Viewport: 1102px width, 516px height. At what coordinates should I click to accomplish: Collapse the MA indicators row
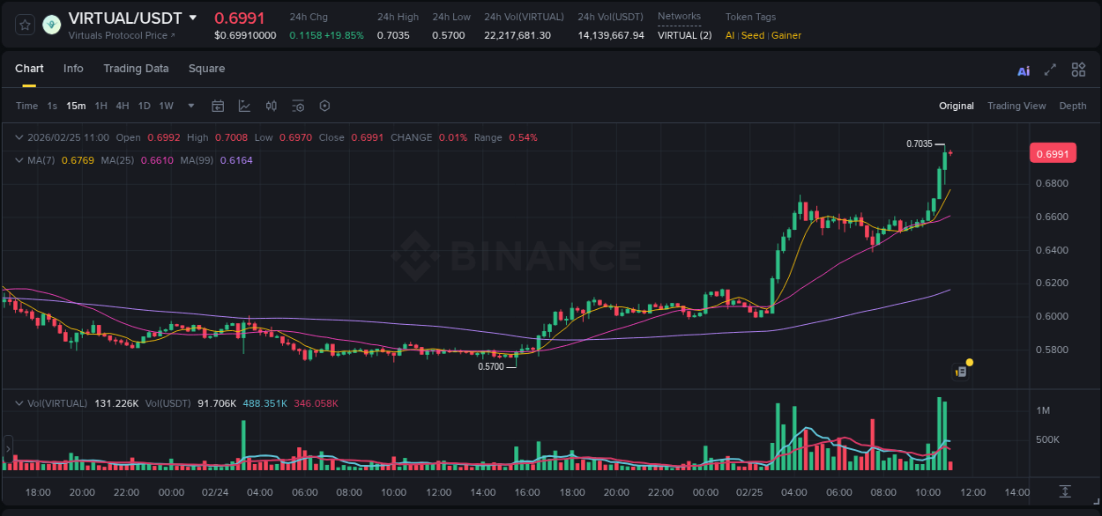(x=18, y=159)
